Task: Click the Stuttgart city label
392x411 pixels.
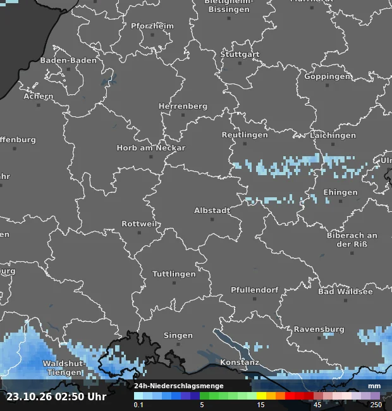Action: click(x=240, y=54)
